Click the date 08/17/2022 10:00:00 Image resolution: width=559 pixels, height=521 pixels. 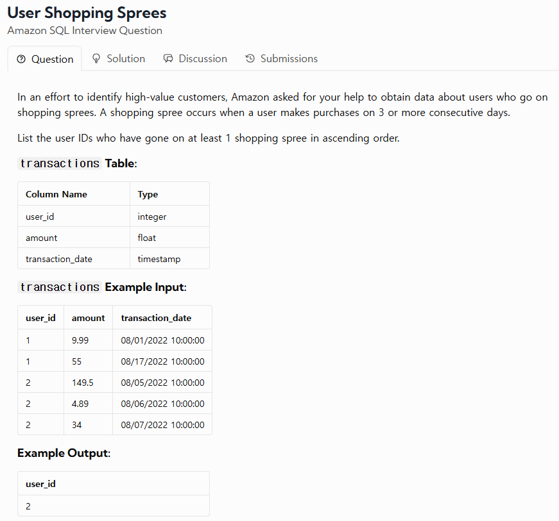tap(162, 361)
